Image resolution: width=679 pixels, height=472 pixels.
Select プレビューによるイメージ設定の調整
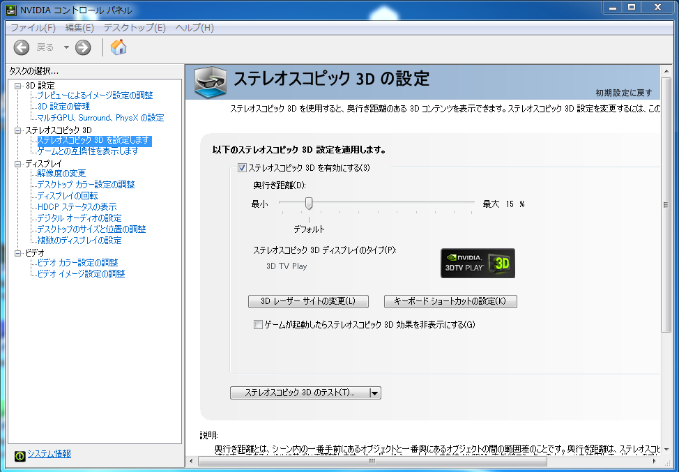click(x=95, y=96)
